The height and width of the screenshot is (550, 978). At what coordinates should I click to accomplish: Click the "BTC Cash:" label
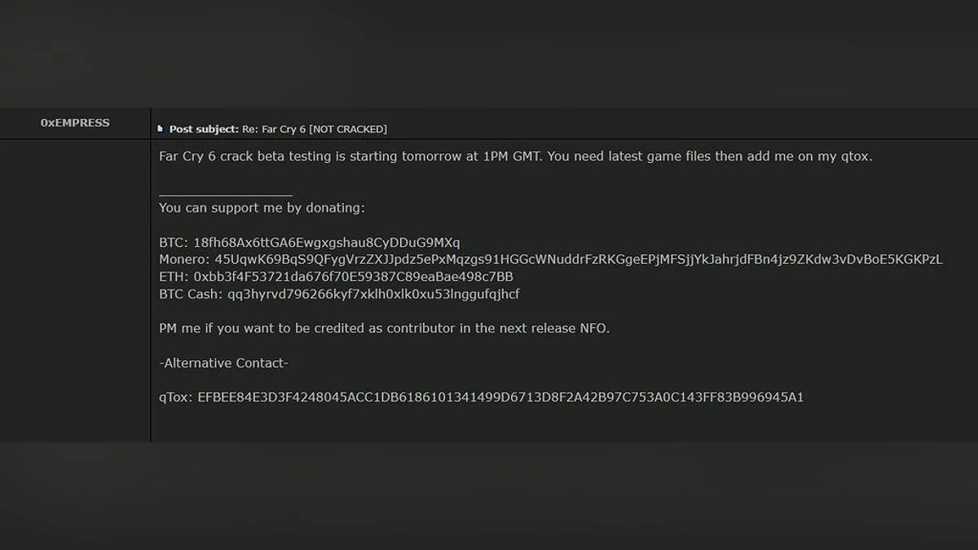189,294
